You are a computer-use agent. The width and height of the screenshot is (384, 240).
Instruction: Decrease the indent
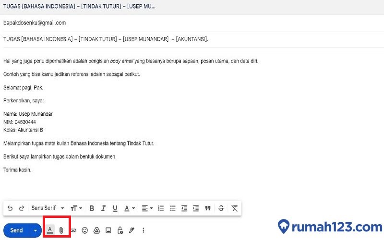[x=184, y=208]
